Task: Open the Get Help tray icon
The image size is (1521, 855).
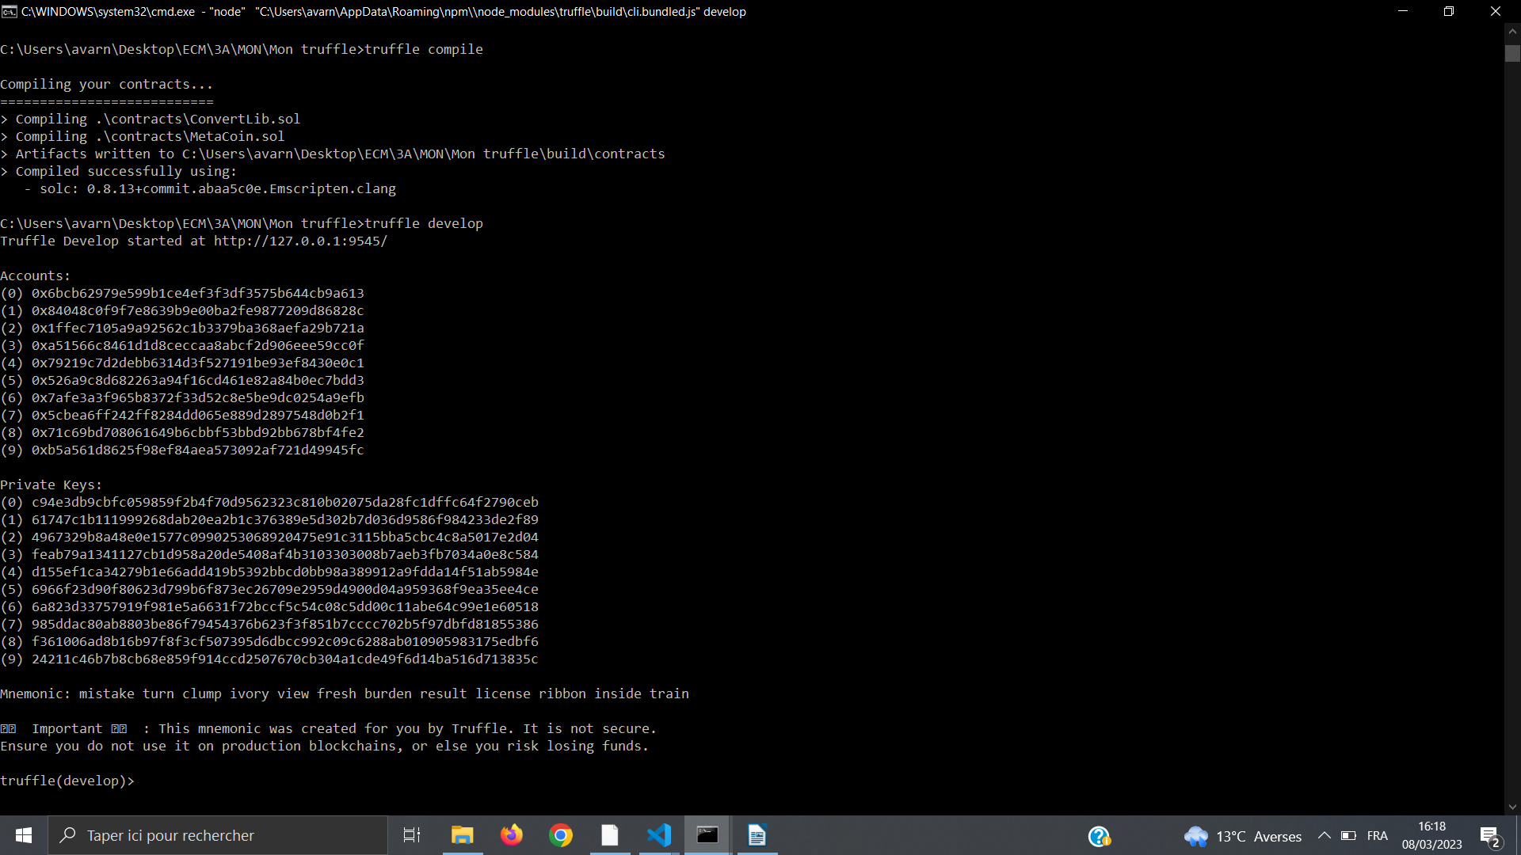Action: pyautogui.click(x=1099, y=836)
